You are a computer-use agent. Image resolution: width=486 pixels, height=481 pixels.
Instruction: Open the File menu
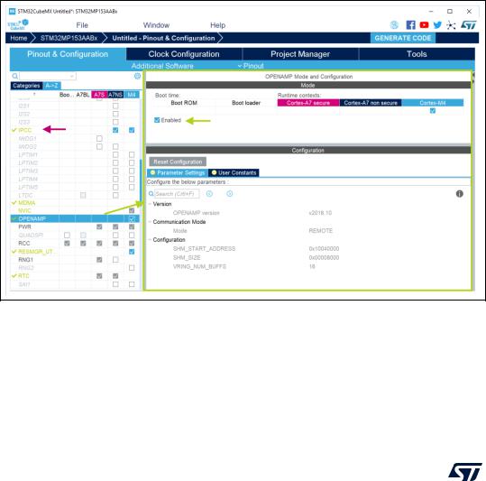coord(82,25)
